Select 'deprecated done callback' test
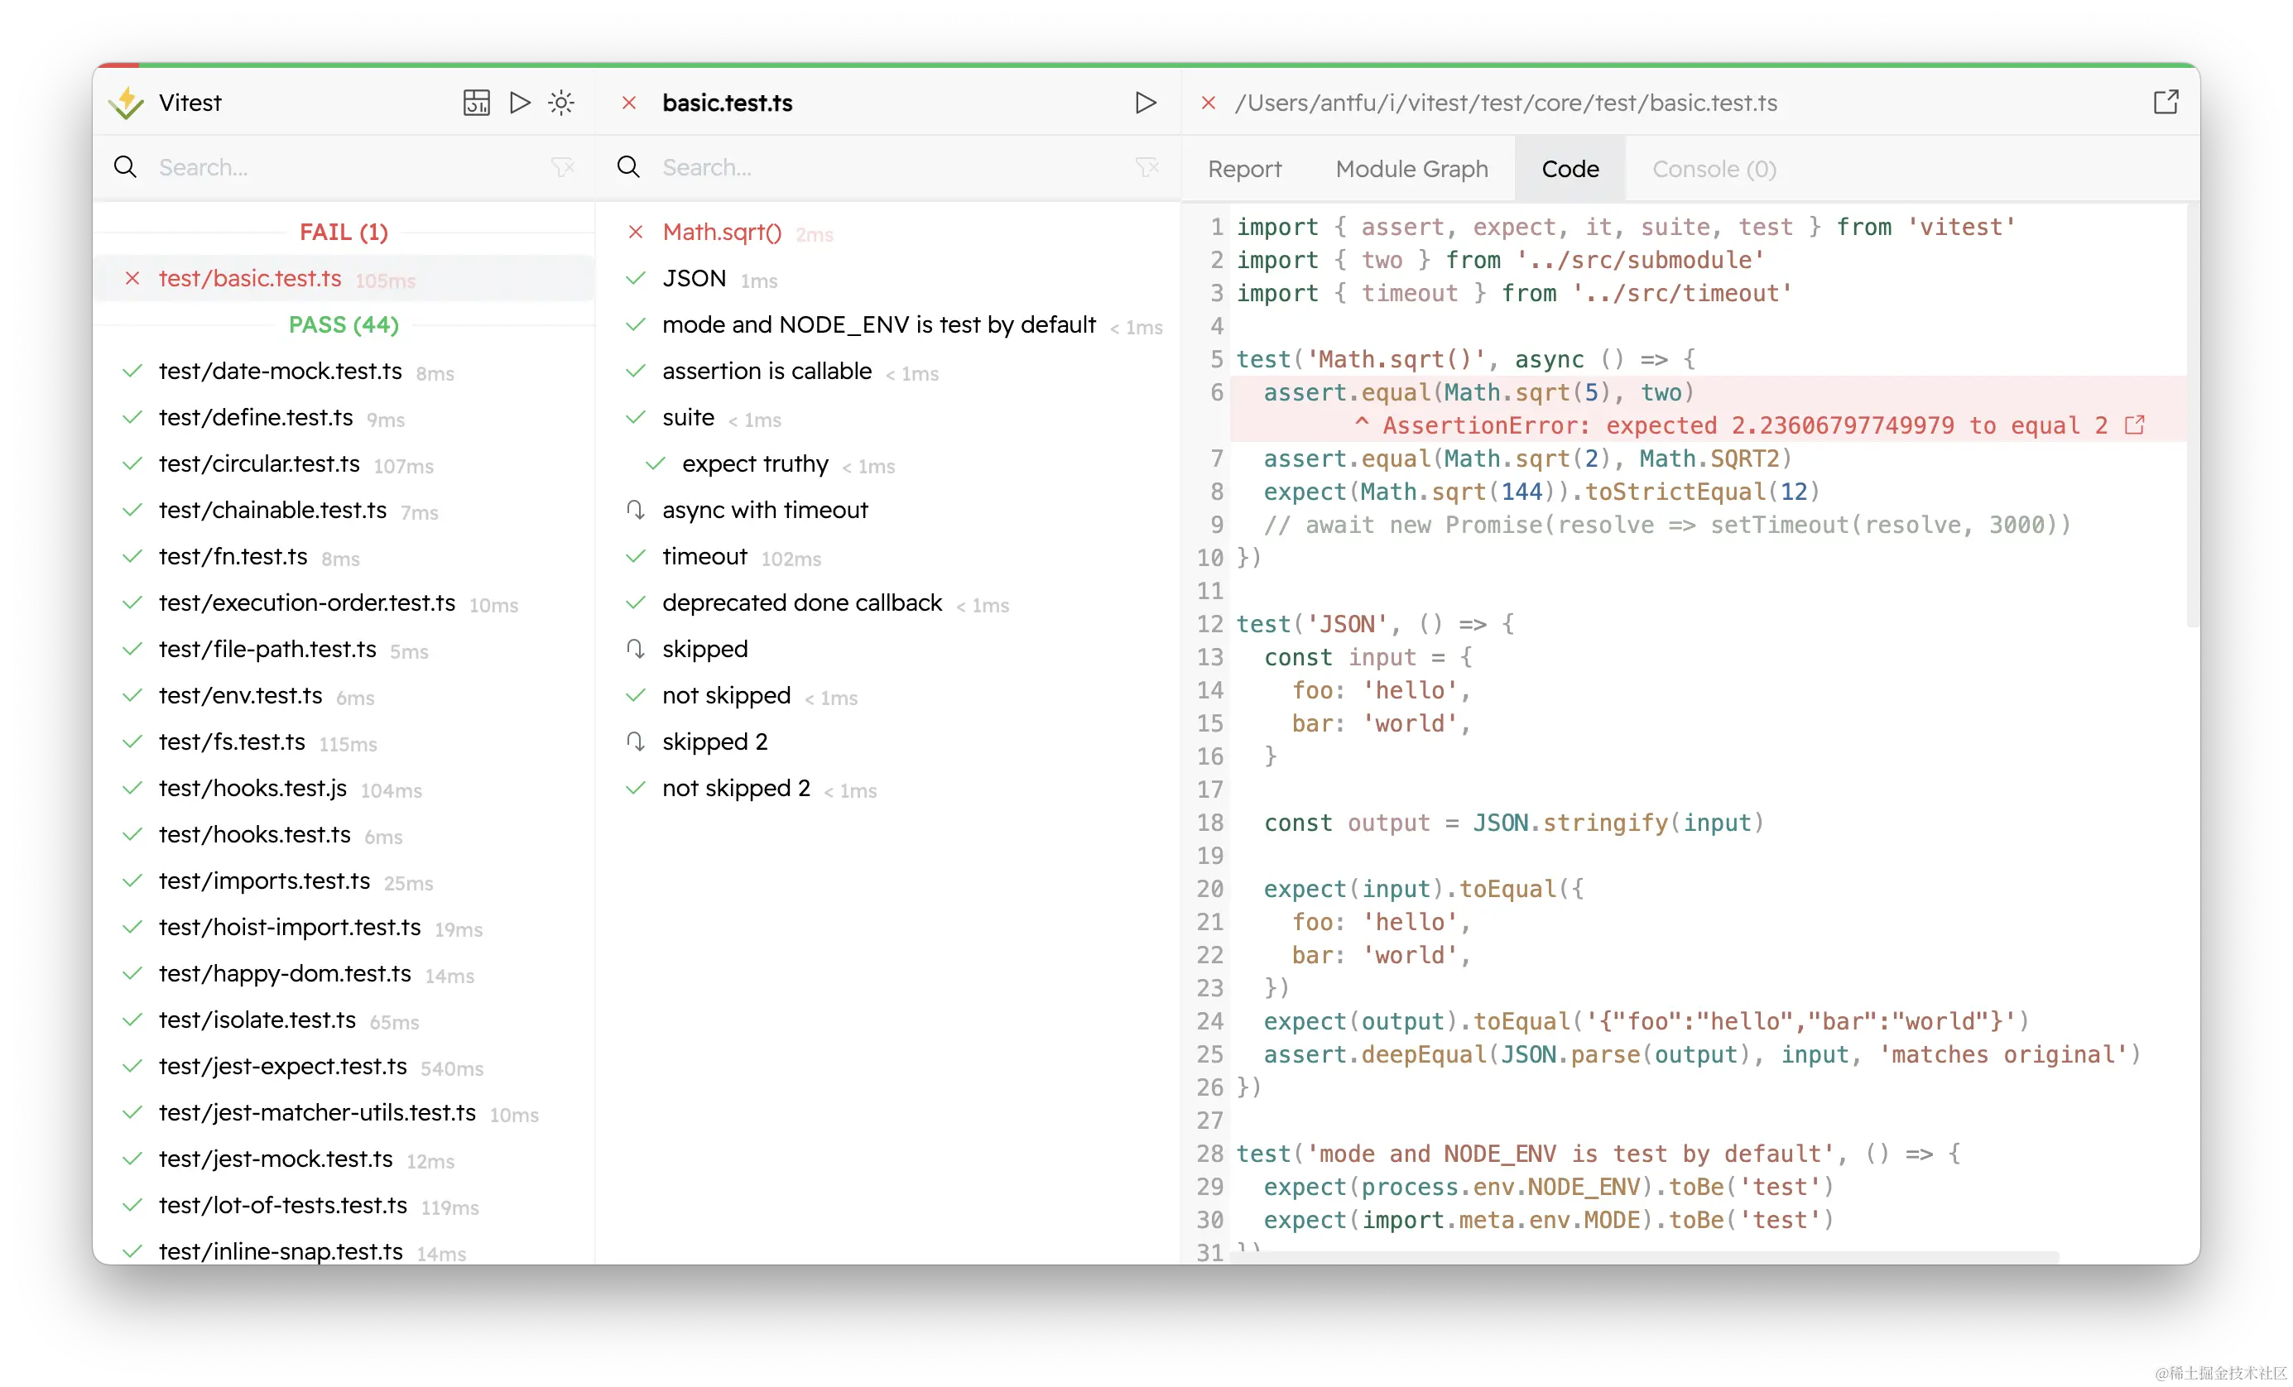Screen dimensions: 2293x1387 (x=889, y=602)
